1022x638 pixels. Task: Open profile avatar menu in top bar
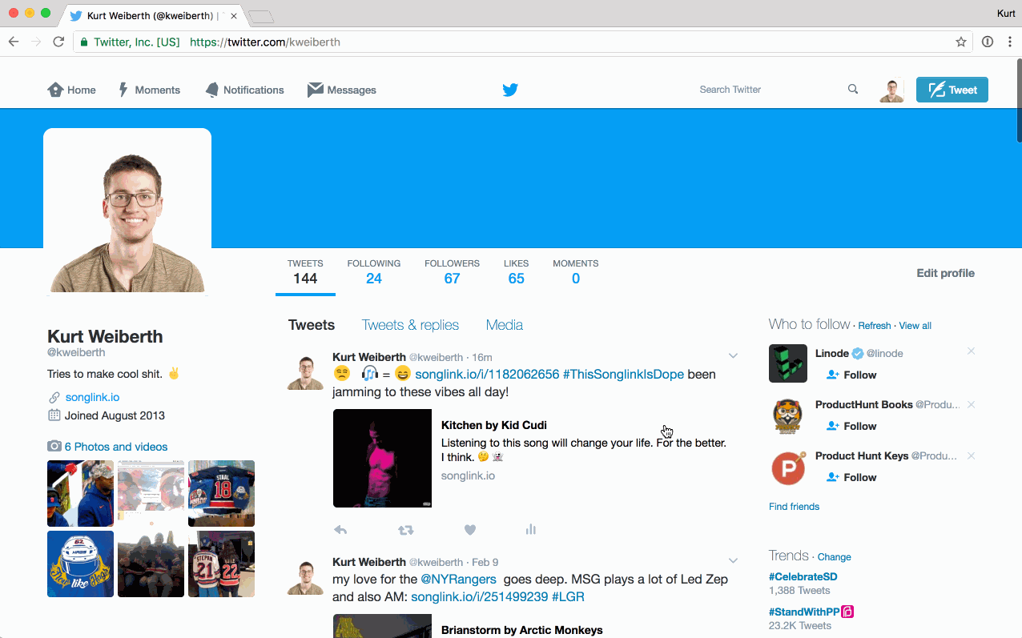point(891,90)
